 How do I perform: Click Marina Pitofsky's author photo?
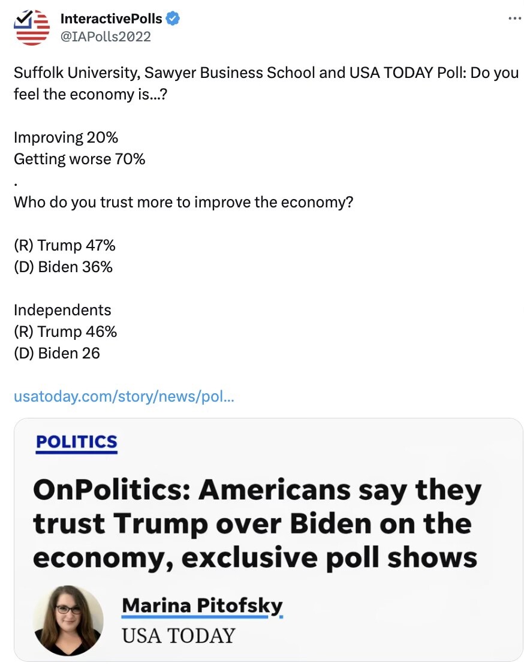click(x=68, y=620)
